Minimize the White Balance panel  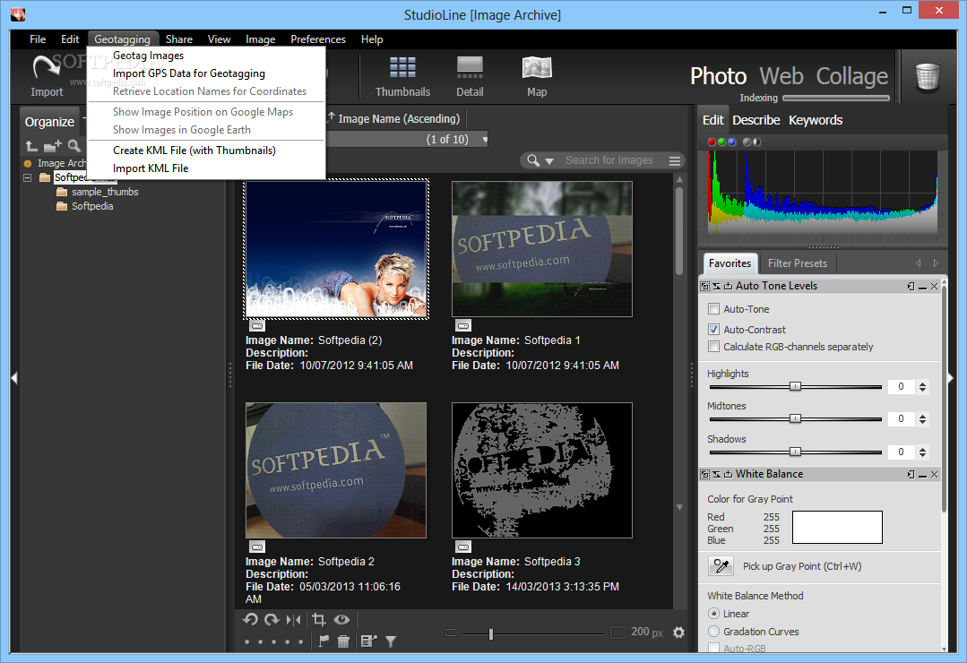coord(922,474)
